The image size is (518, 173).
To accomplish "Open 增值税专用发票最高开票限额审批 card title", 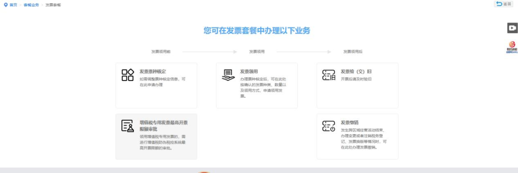I will (x=164, y=126).
